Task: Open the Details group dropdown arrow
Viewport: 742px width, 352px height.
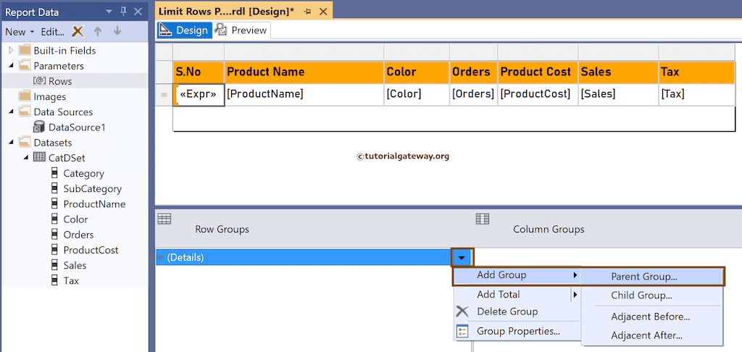Action: coord(462,257)
